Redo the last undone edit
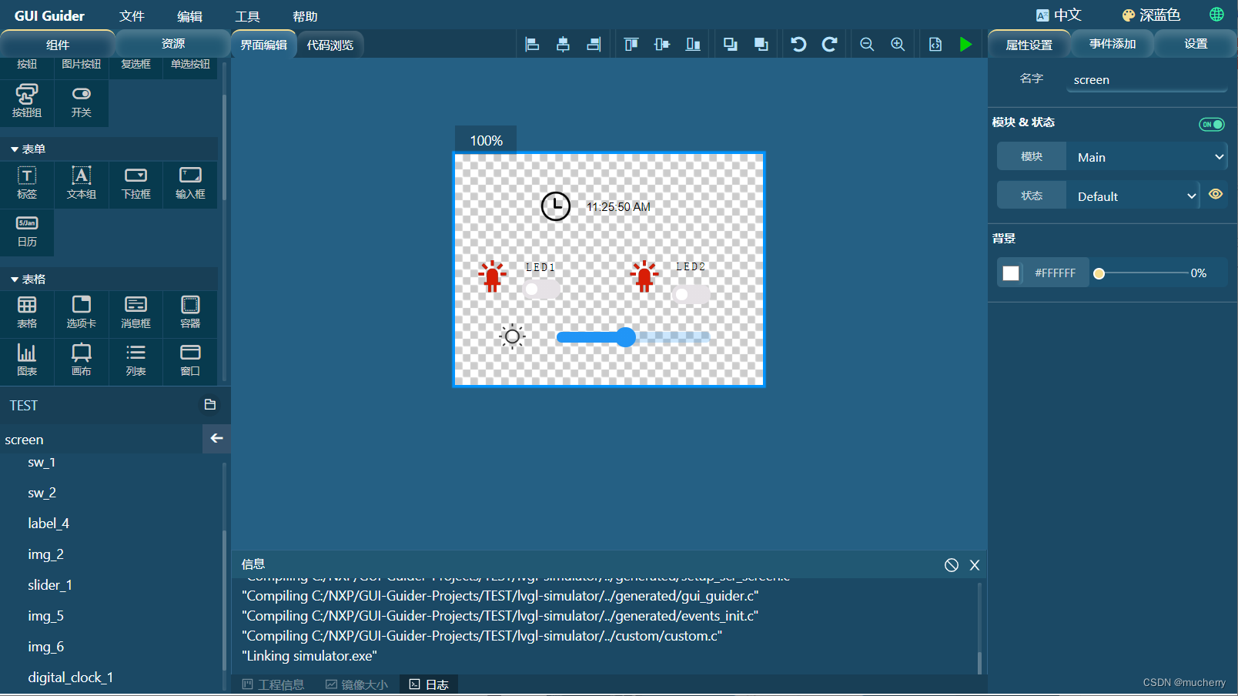The image size is (1238, 696). 829,45
